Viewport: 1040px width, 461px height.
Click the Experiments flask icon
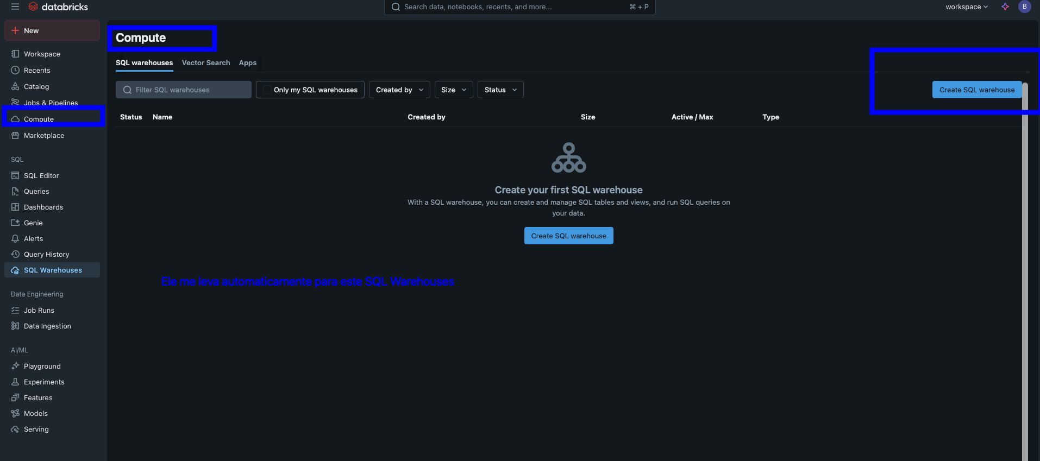(15, 382)
